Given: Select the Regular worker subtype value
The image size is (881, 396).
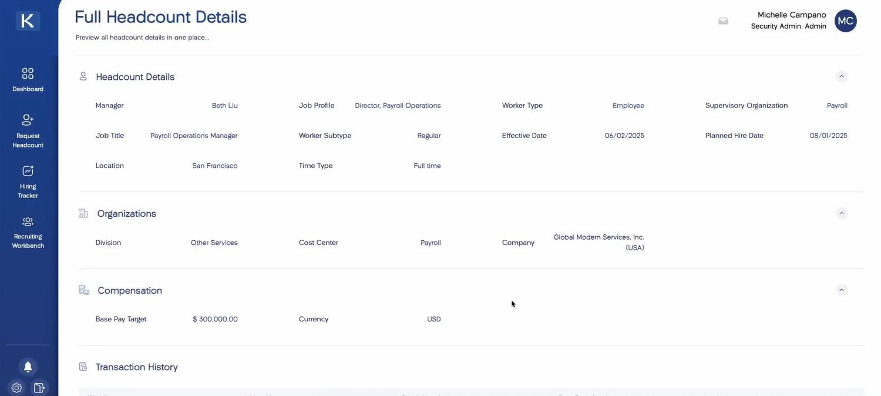Looking at the screenshot, I should coord(429,136).
